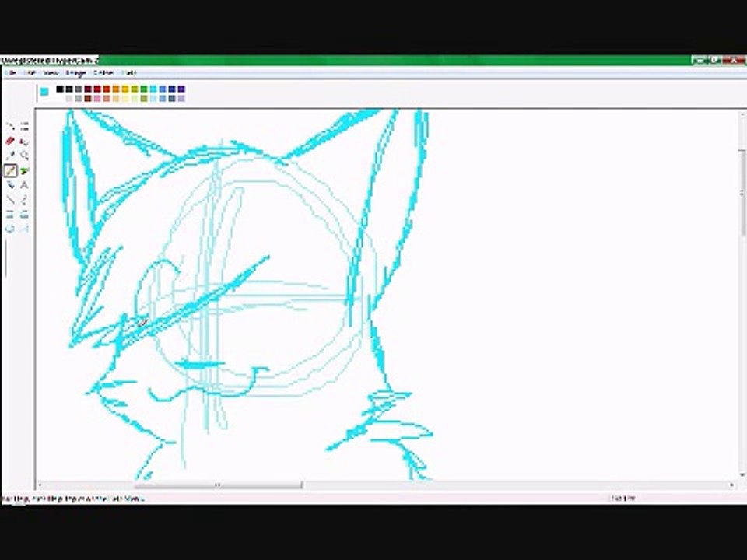Click the current foreground color indicator

pos(44,92)
